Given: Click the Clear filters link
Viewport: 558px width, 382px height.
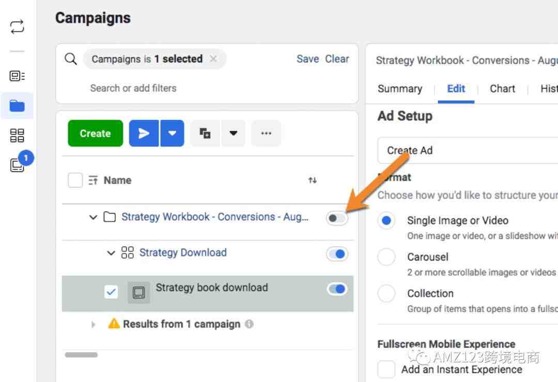Looking at the screenshot, I should [x=337, y=59].
